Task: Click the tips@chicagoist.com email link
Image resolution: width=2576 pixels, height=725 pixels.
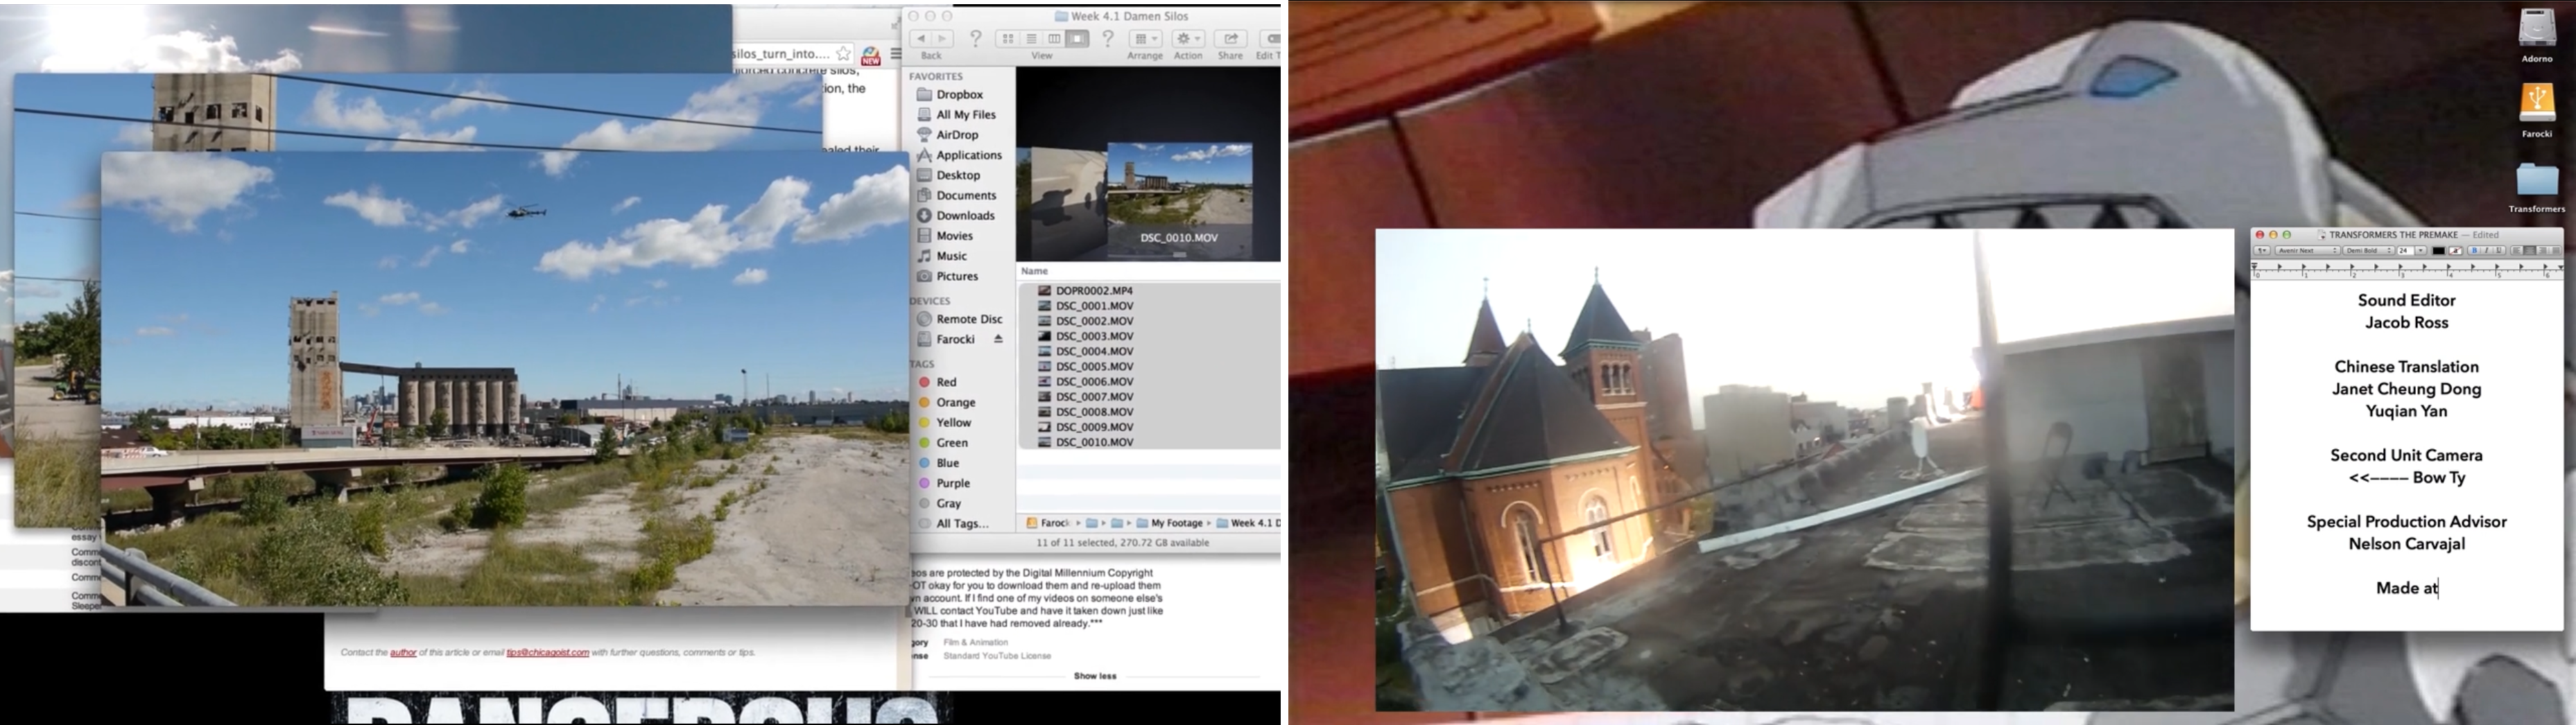Action: click(547, 653)
